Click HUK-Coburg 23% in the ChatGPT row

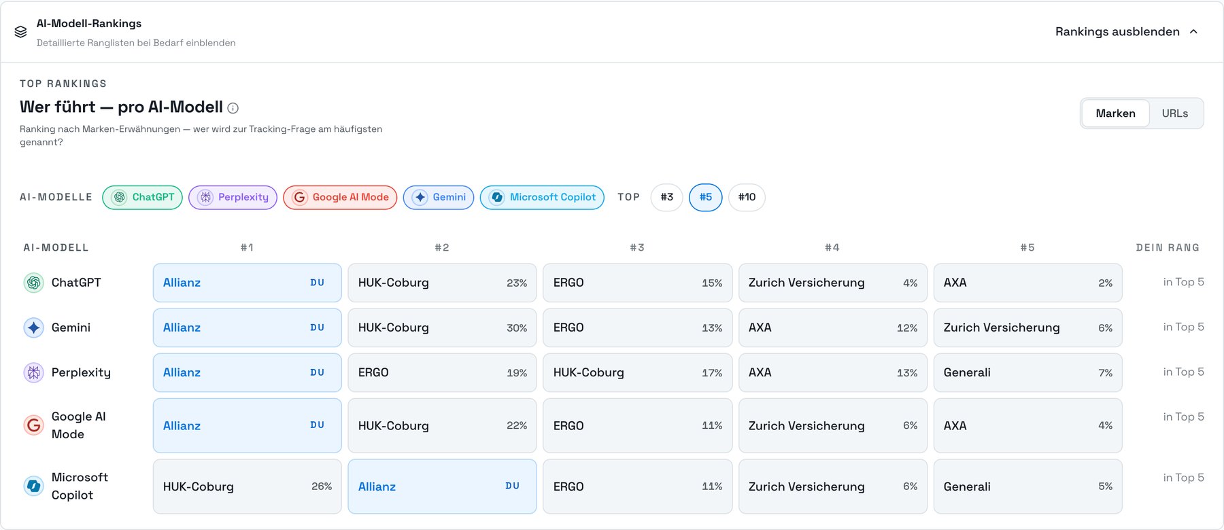pos(442,283)
